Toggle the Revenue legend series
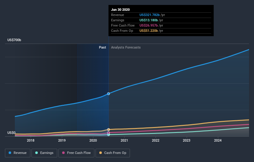Viewport: 254px width, 162px height. [18, 153]
